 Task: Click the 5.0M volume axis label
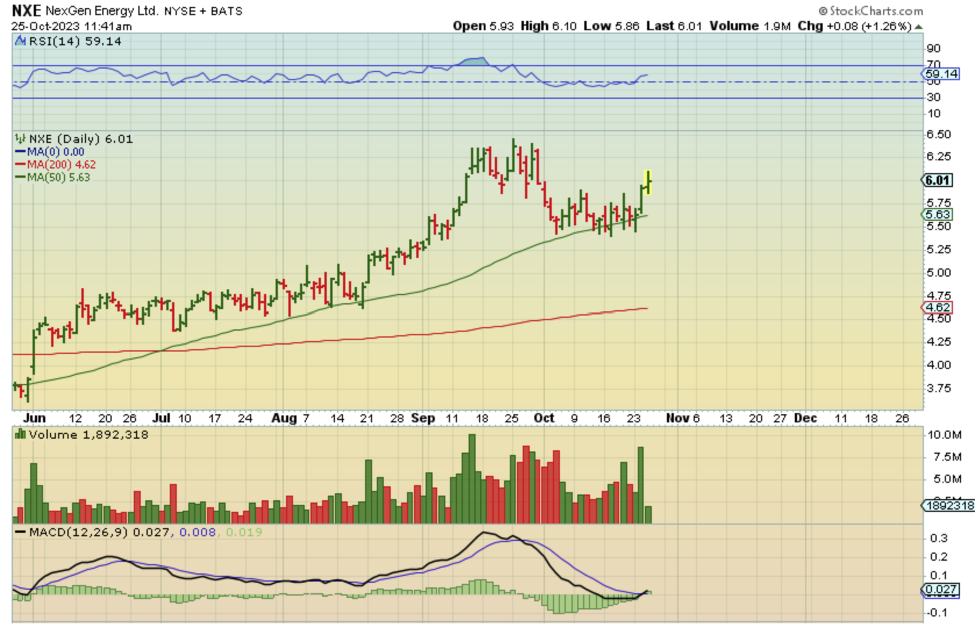(947, 479)
